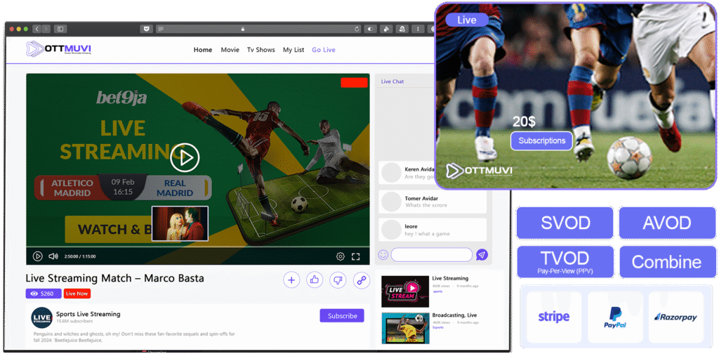
Task: Click the 'hey ! what a game' chat message
Action: [x=428, y=234]
